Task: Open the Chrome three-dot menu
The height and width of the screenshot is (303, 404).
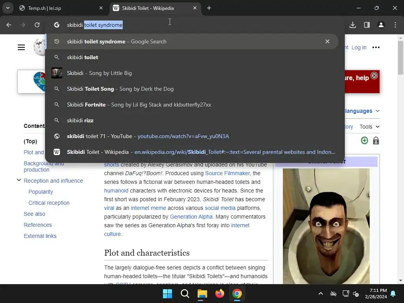Action: tap(395, 25)
